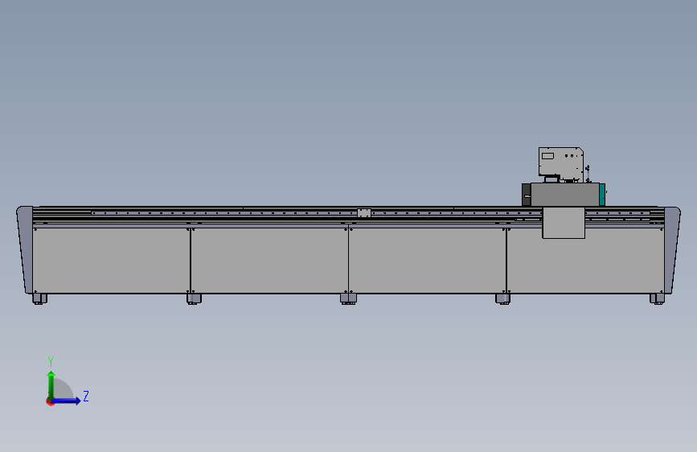Select the right rounded end cover of the machine

point(671,249)
